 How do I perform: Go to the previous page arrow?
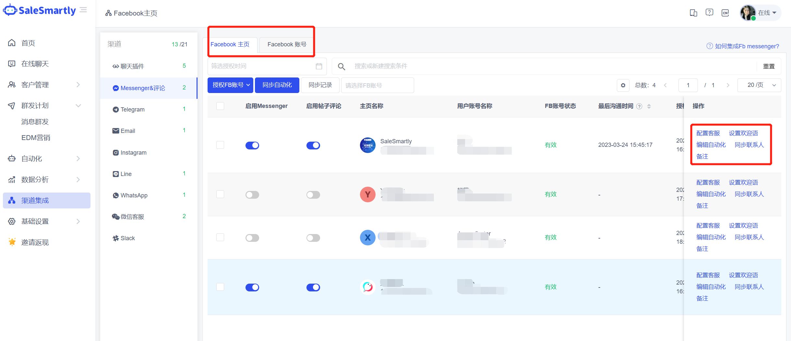click(x=665, y=85)
